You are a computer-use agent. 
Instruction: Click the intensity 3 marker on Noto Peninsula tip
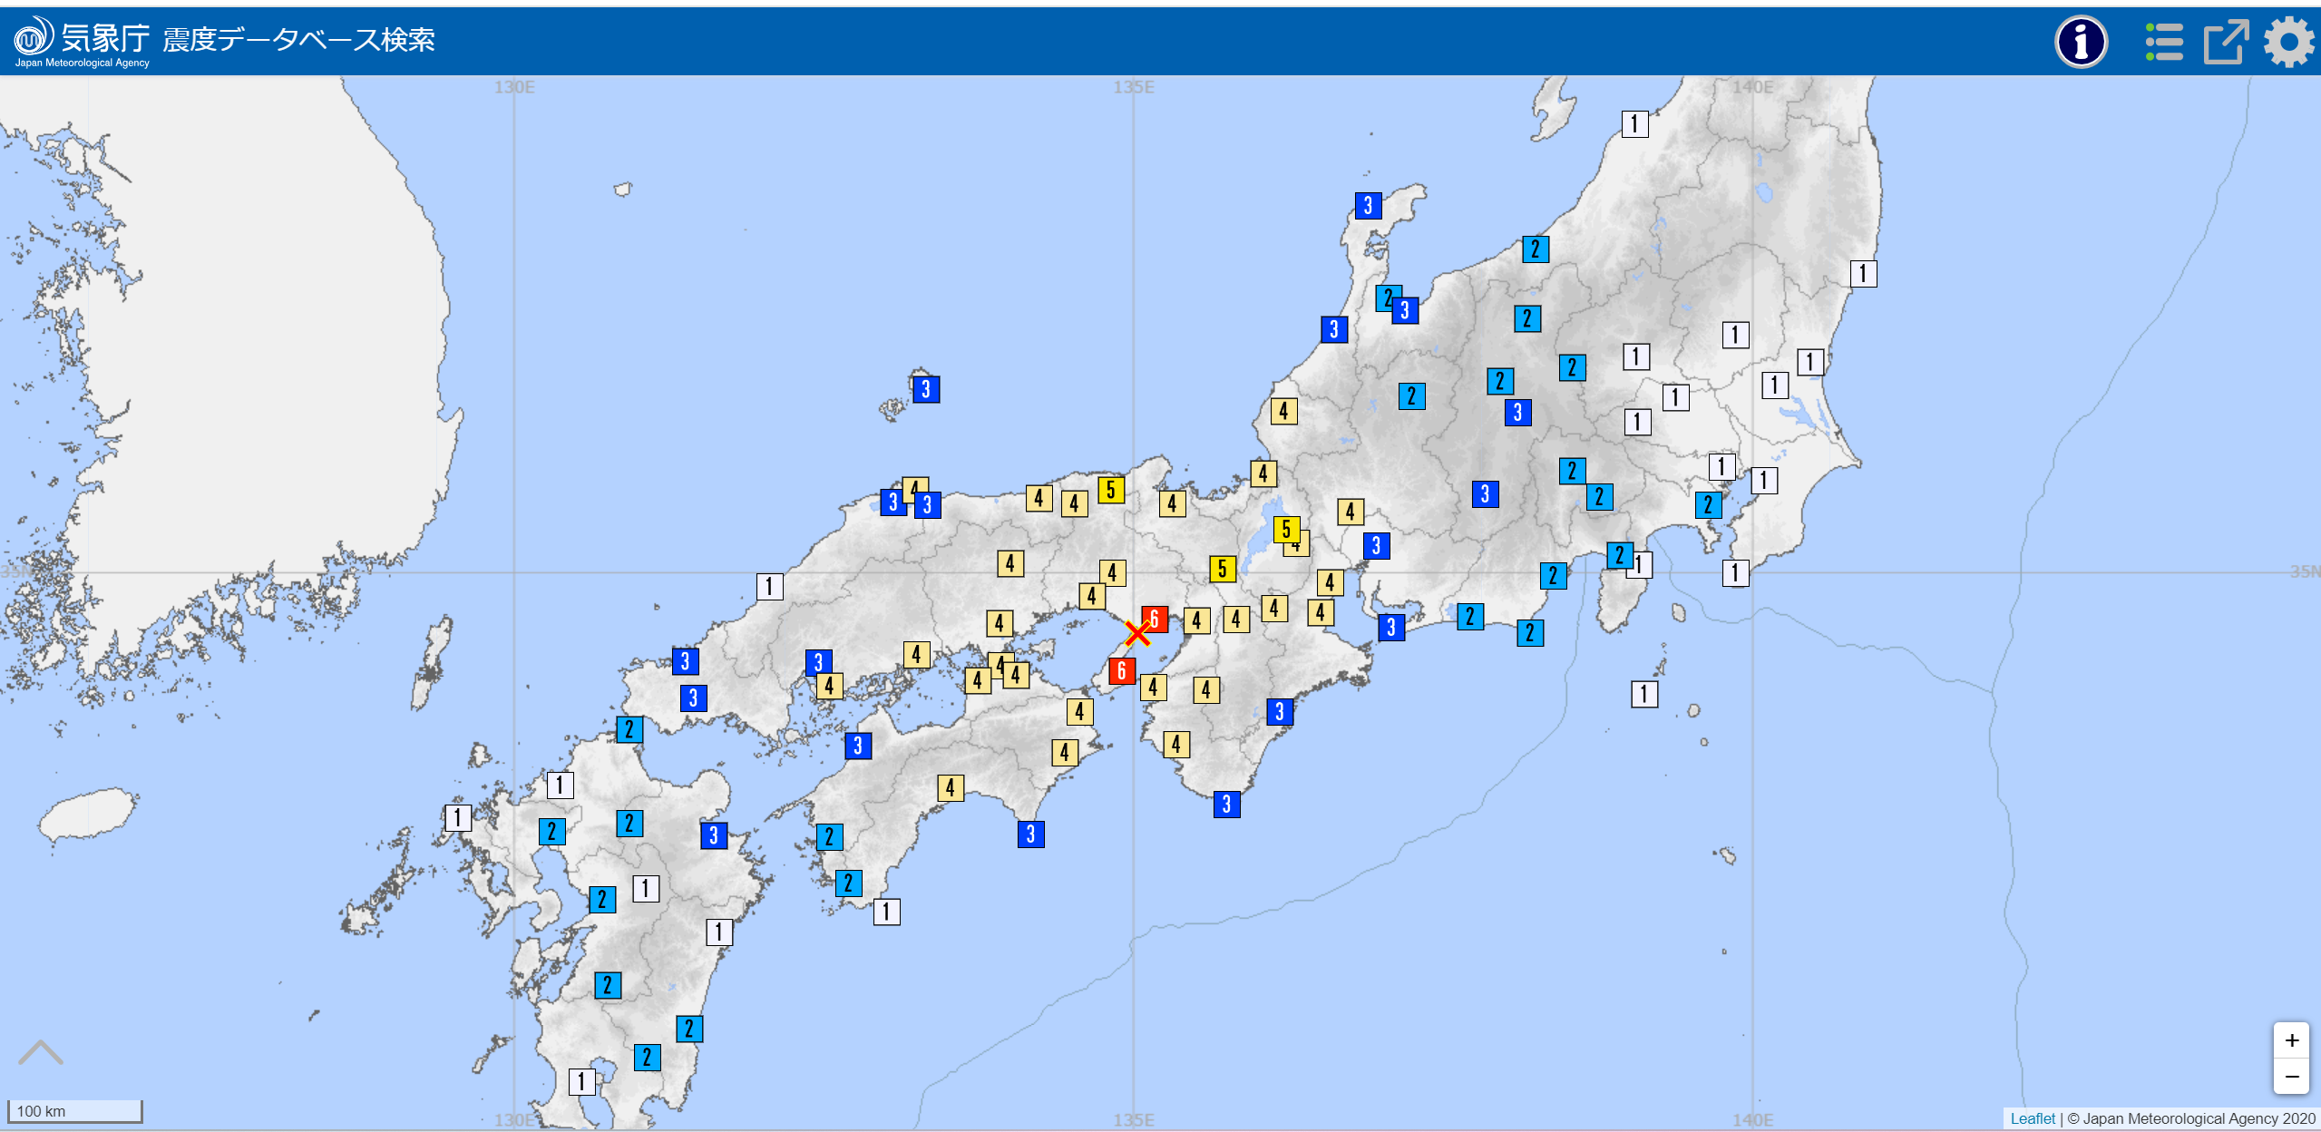click(x=1368, y=206)
